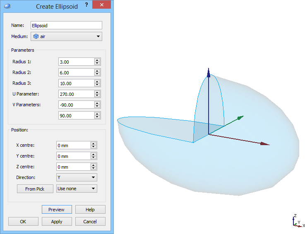Click the V Parameters -90.00 field

pos(76,105)
